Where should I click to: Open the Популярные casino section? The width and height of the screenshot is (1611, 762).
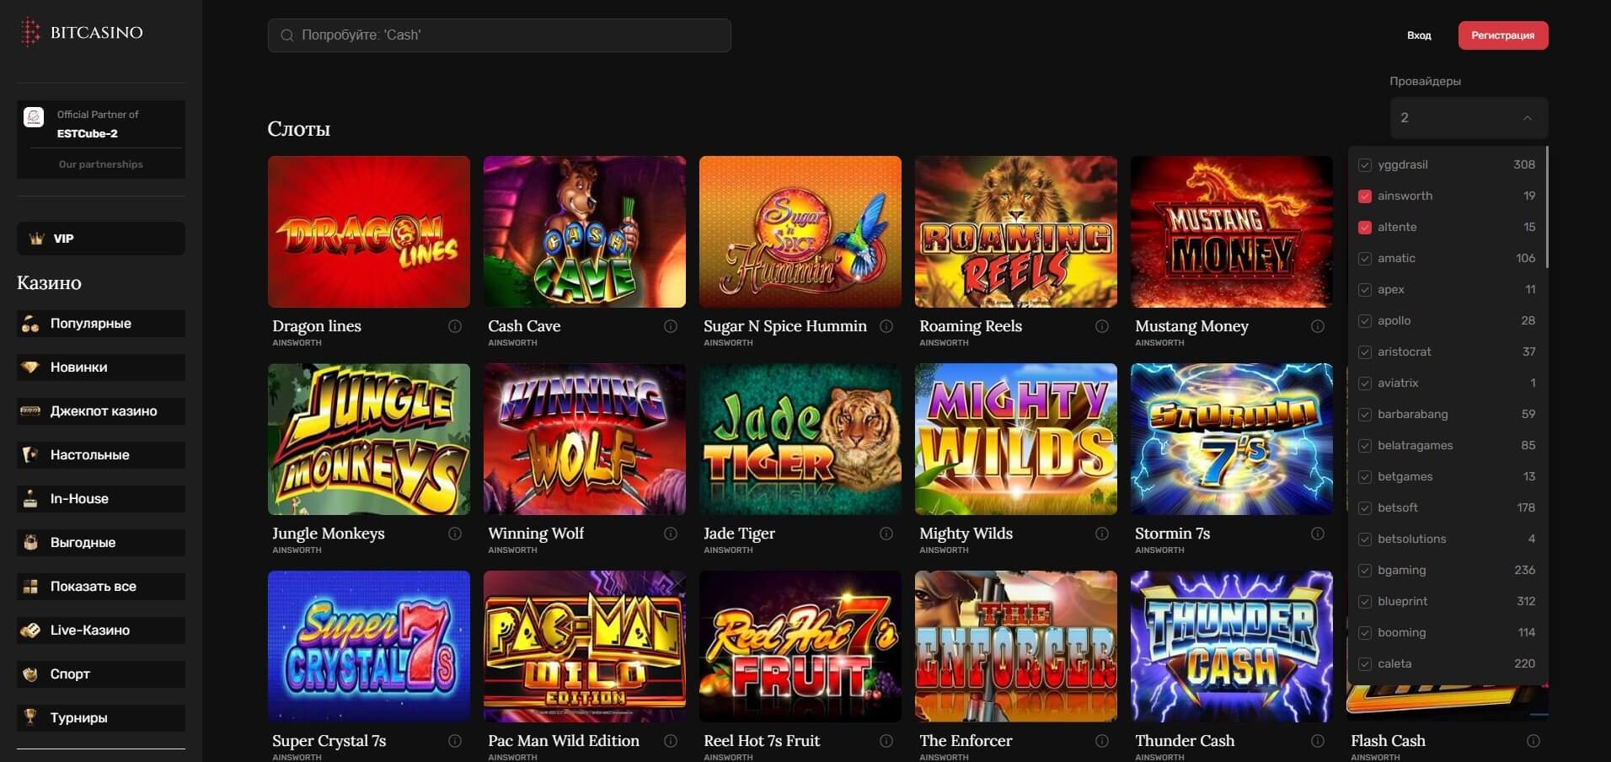pos(101,324)
